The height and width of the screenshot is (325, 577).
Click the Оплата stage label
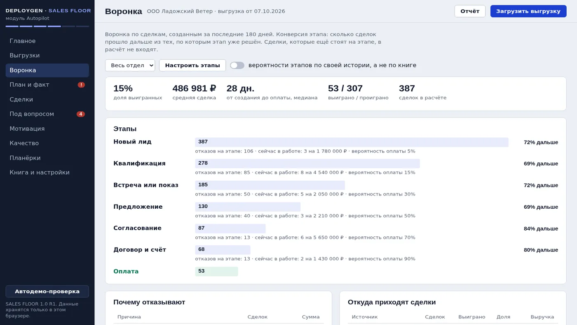(x=126, y=271)
